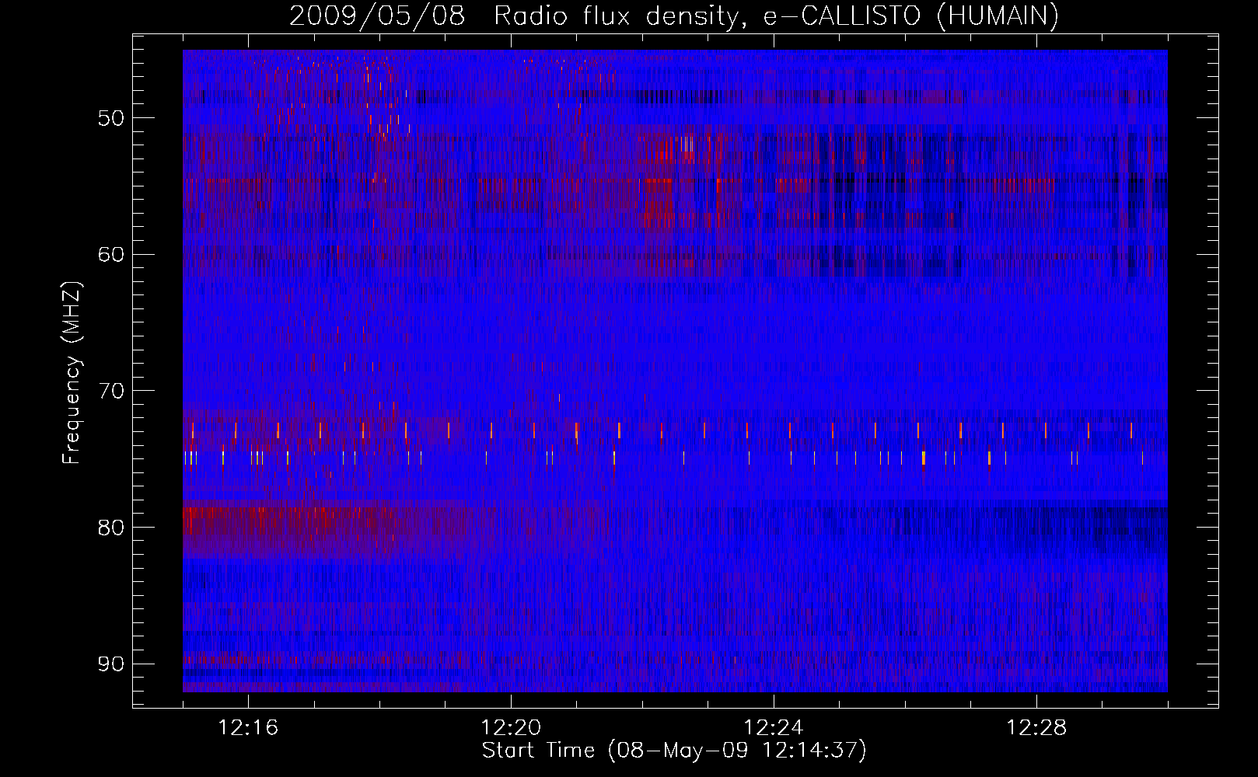Click the 90 frequency tick label
The image size is (1258, 777).
point(111,664)
